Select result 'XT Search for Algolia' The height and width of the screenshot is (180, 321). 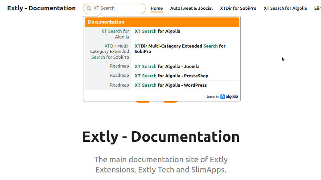[157, 31]
